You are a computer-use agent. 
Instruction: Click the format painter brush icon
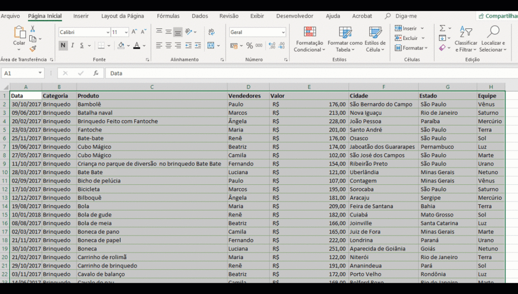tap(33, 49)
